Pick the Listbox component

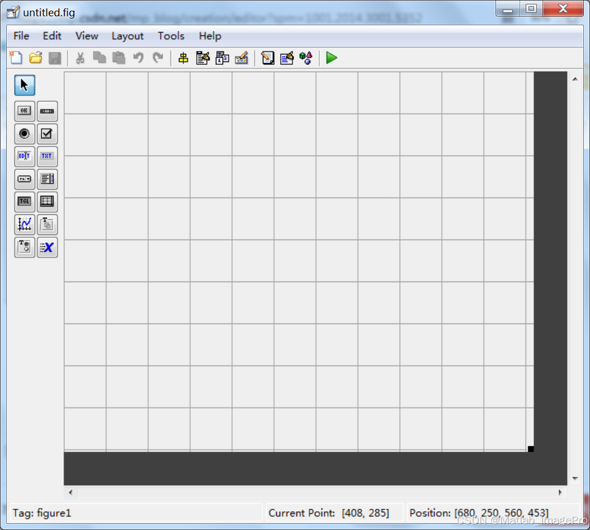(48, 179)
